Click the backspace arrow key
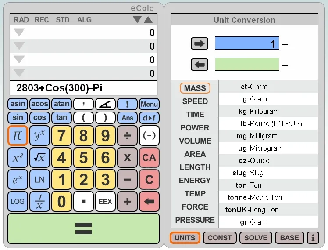 [x=149, y=202]
